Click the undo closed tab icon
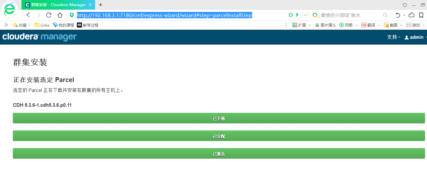Image resolution: width=427 pixels, height=175 pixels. [x=398, y=15]
